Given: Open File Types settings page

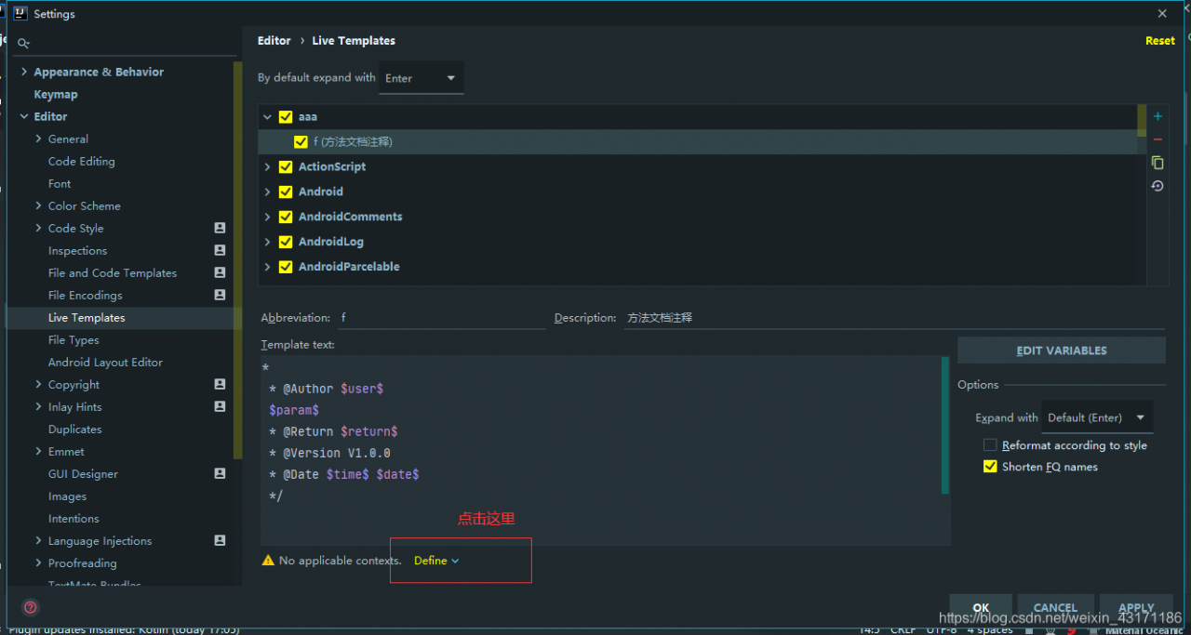Looking at the screenshot, I should [74, 339].
